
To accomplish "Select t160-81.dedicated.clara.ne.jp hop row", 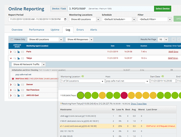I will pyautogui.click(x=118, y=121).
